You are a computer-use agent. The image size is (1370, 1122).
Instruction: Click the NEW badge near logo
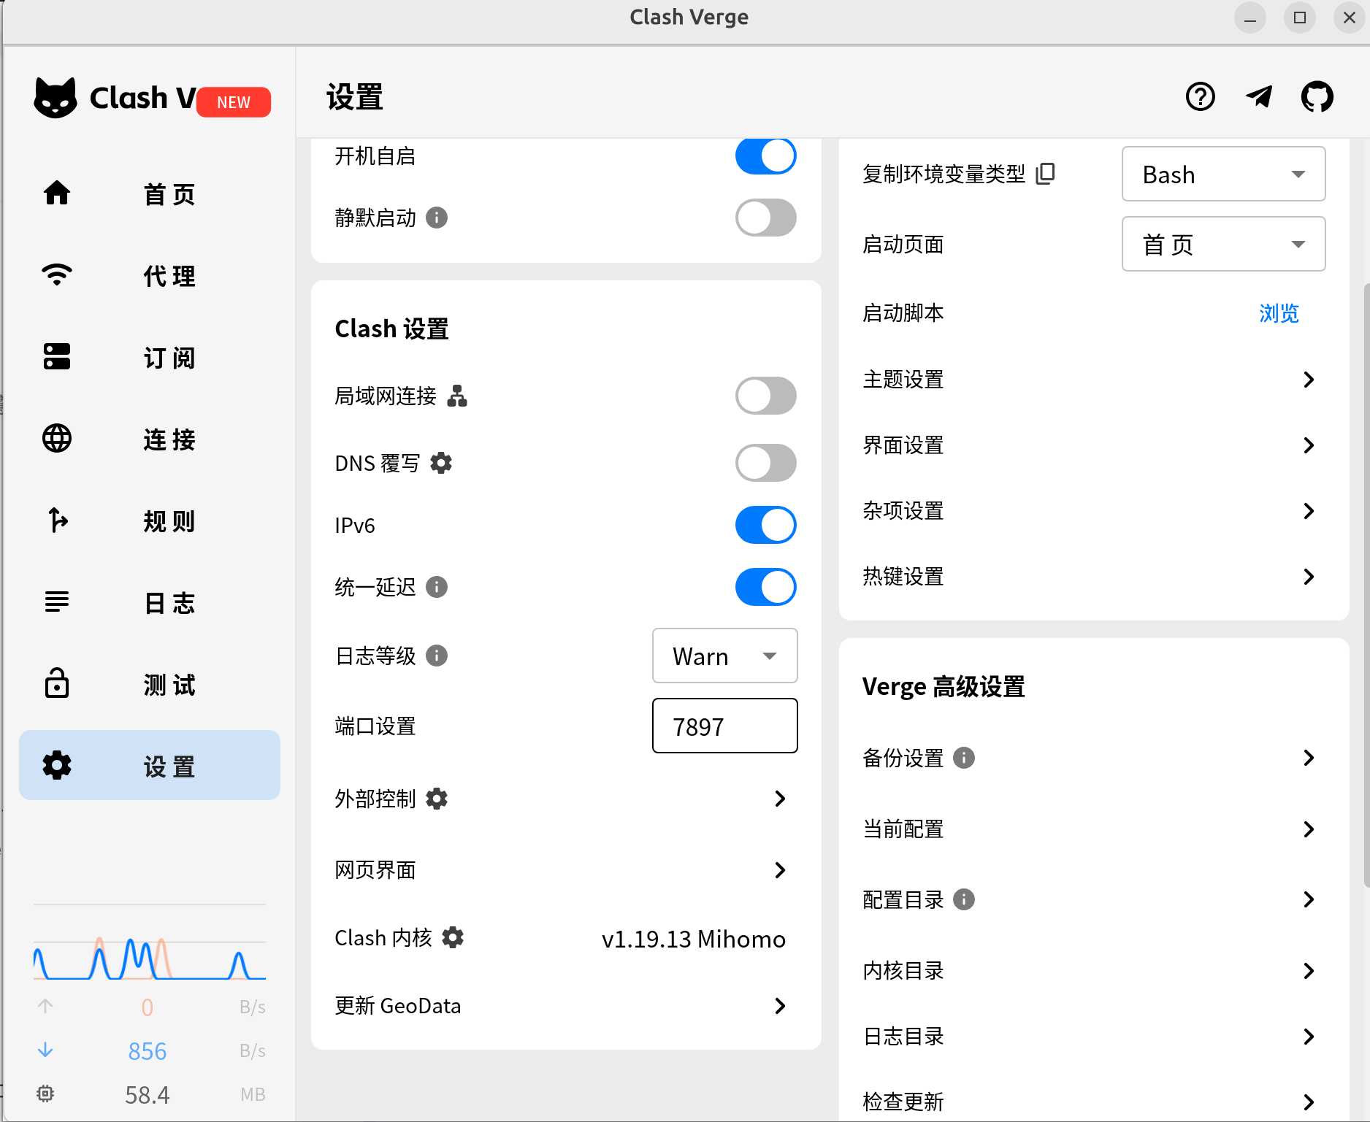click(x=234, y=102)
